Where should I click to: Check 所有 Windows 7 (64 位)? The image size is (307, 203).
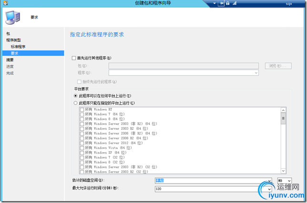(82, 114)
